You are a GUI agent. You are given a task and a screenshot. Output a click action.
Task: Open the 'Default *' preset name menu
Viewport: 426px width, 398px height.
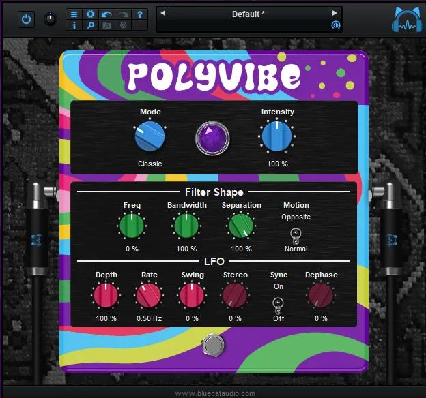(x=248, y=14)
